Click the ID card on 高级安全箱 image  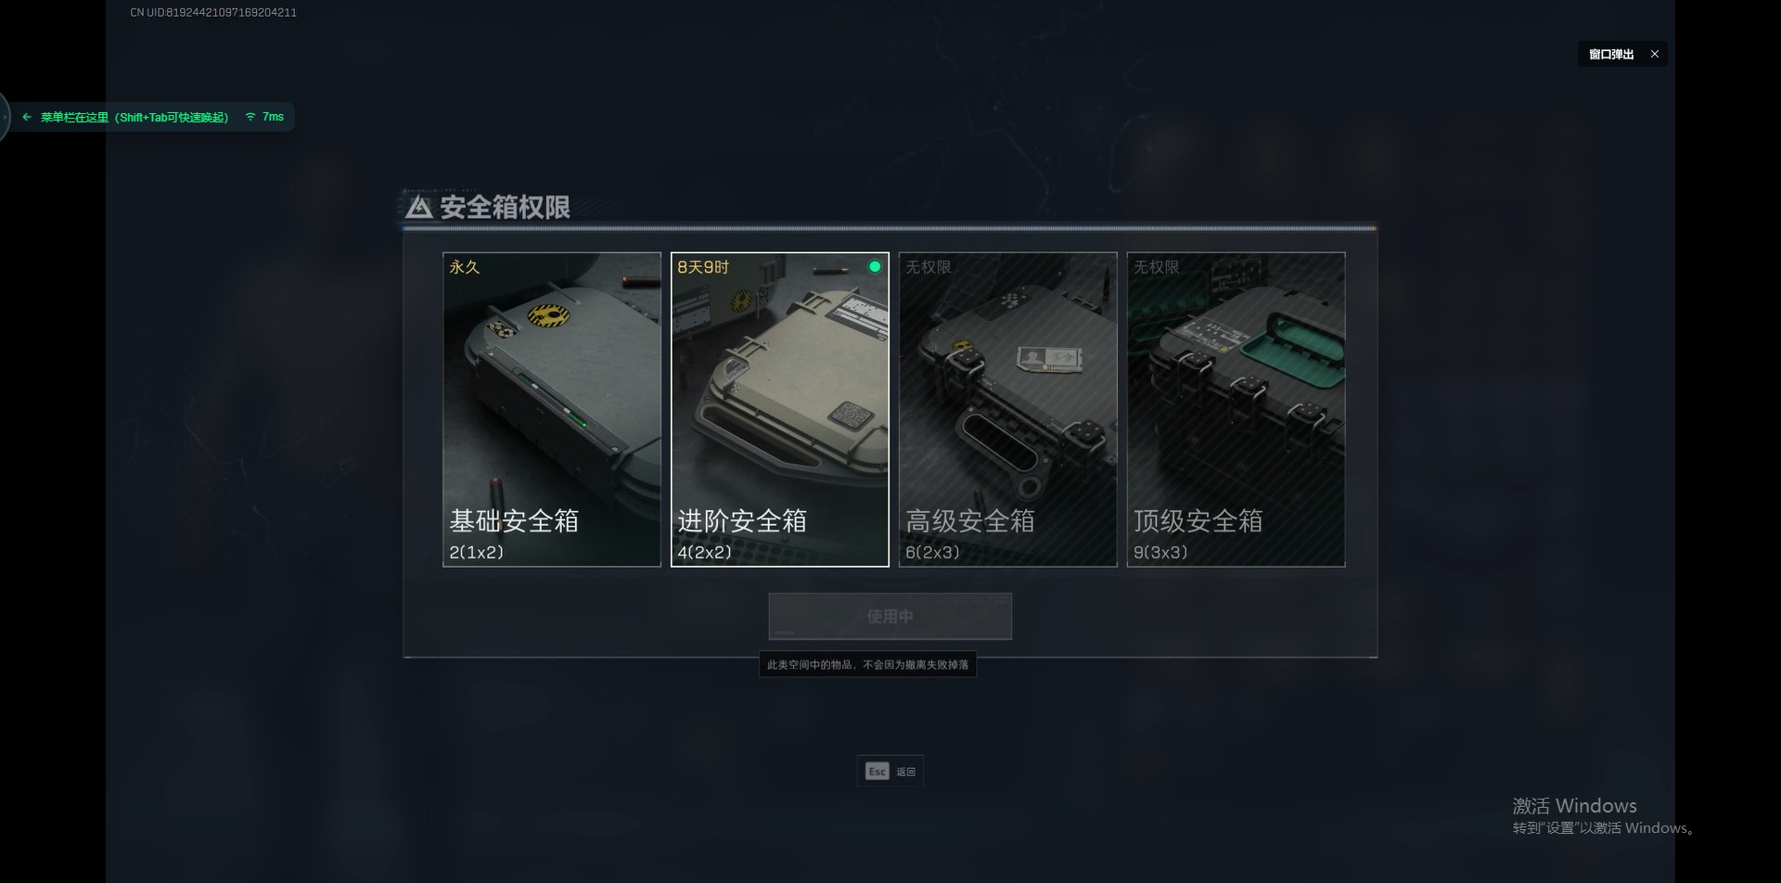coord(1049,358)
